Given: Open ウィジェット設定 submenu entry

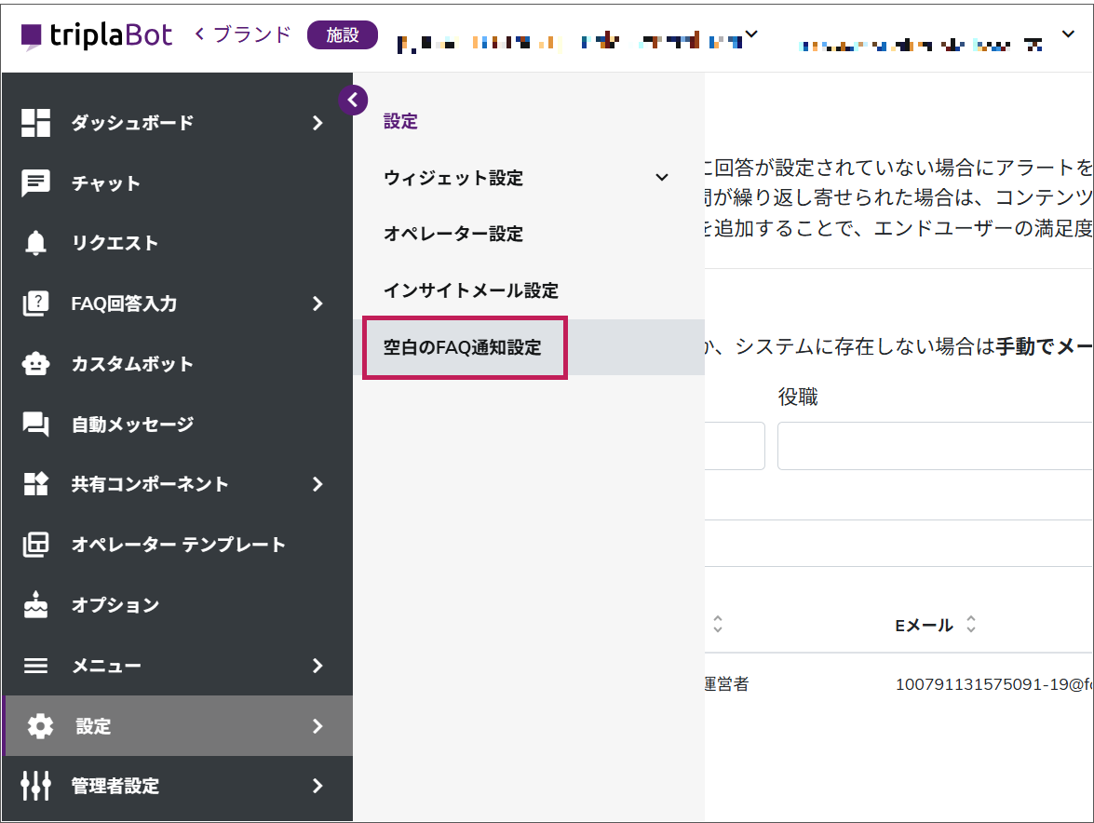Looking at the screenshot, I should tap(453, 178).
